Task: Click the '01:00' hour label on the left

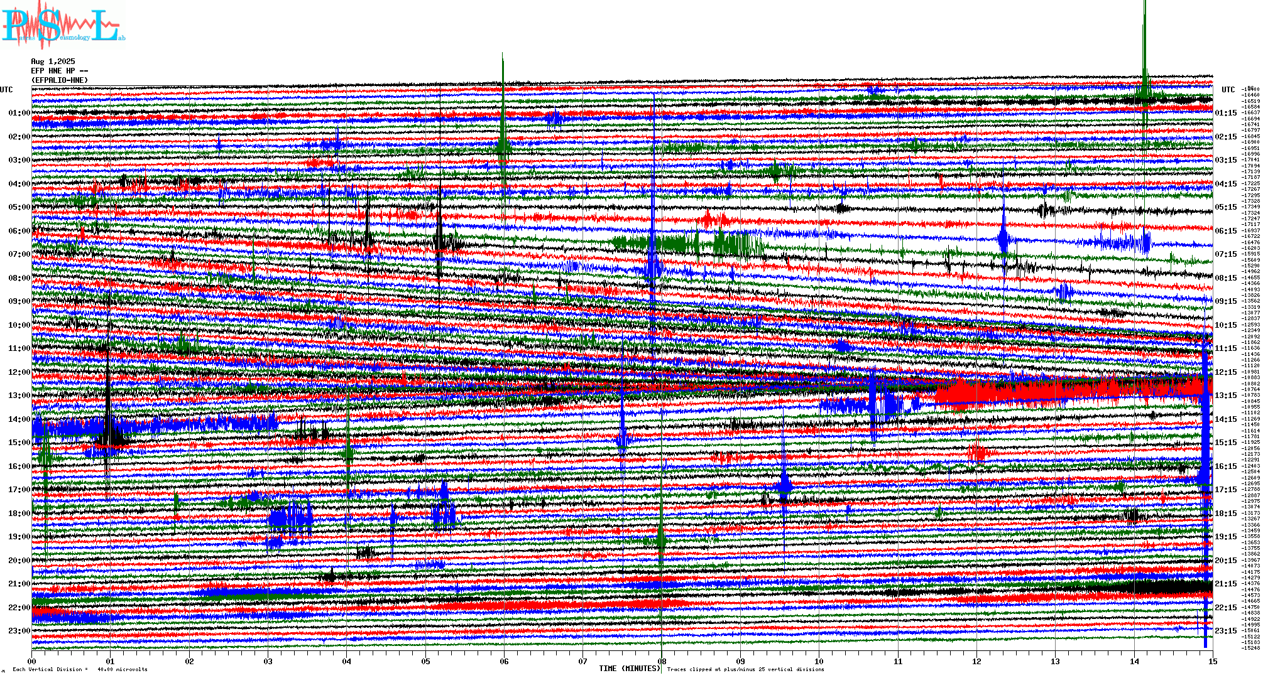Action: point(19,113)
